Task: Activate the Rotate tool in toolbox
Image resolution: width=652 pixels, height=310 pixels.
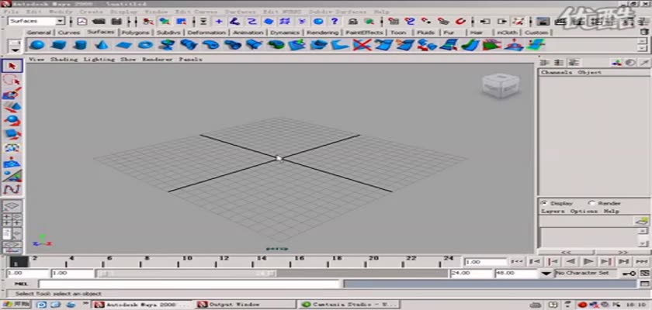Action: 12,121
